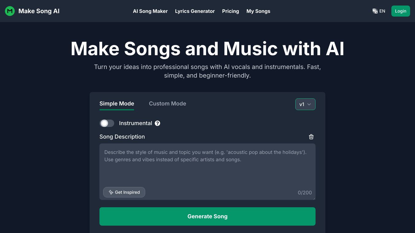415x233 pixels.
Task: Go to the Lyrics Generator page
Action: [x=195, y=11]
